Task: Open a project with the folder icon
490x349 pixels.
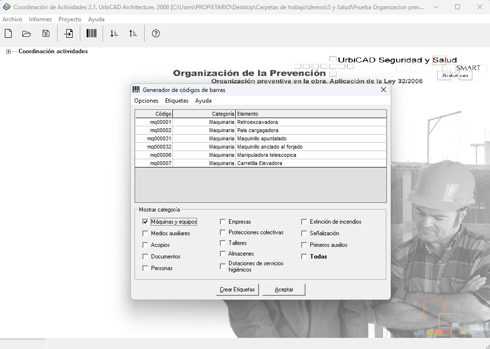Action: [x=27, y=33]
